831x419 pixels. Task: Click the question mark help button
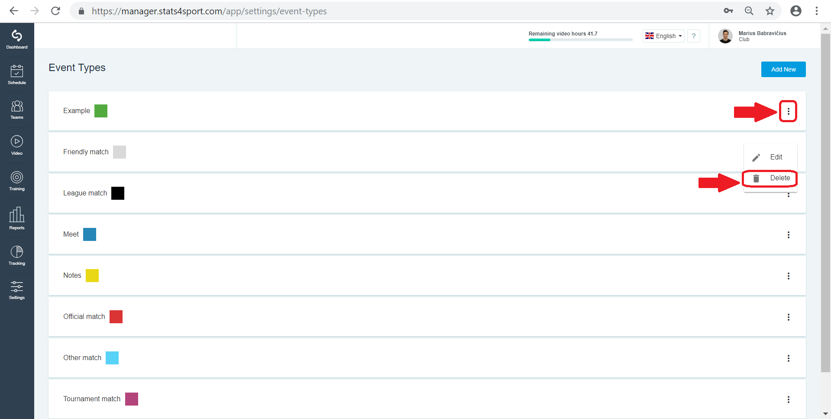click(x=694, y=36)
